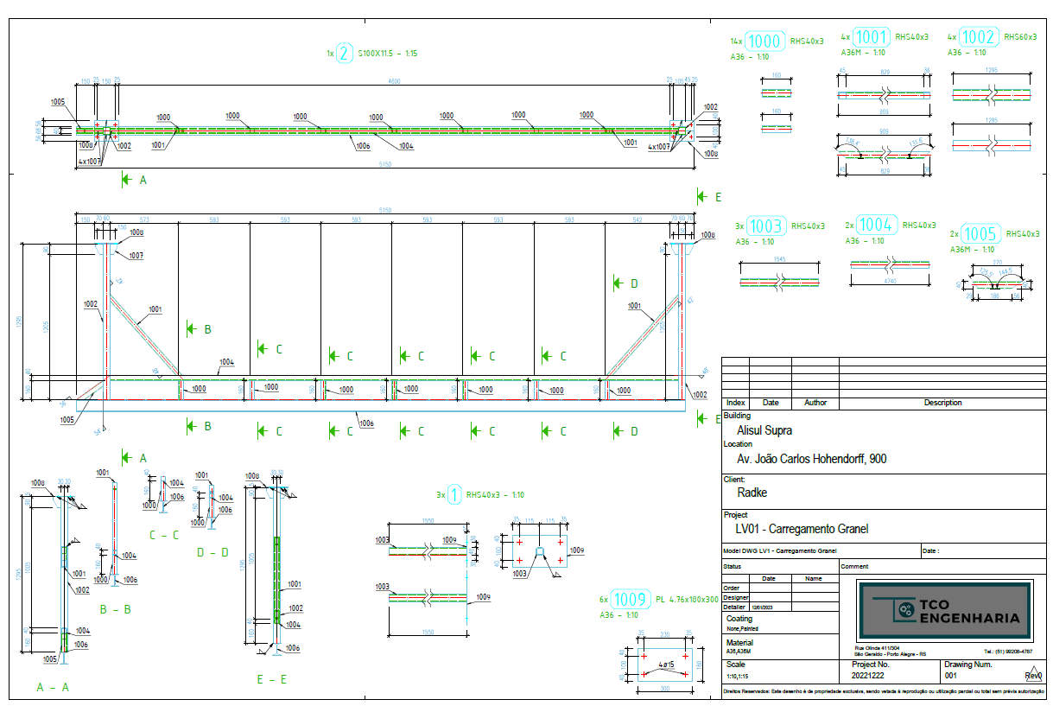Click the TCO Engenharia company logo
Screen dimensions: 1053x706
tap(944, 612)
